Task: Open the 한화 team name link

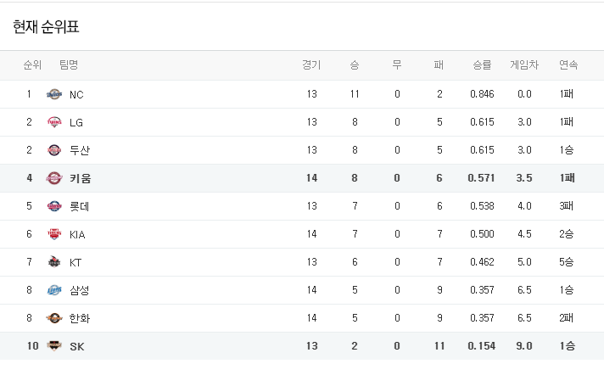Action: (80, 318)
